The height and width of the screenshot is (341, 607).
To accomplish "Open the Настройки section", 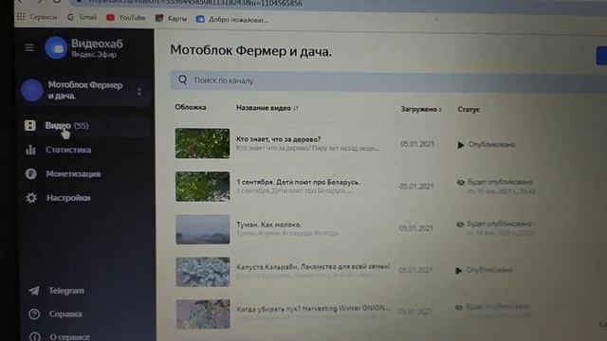I will coord(68,198).
